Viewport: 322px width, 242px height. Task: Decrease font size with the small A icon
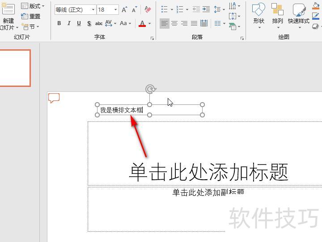(135, 9)
